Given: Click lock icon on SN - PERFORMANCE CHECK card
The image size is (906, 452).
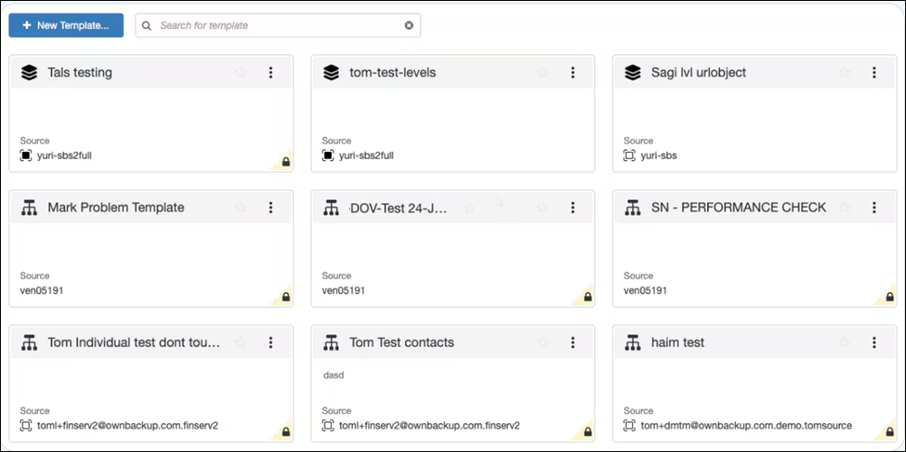Looking at the screenshot, I should pos(889,297).
